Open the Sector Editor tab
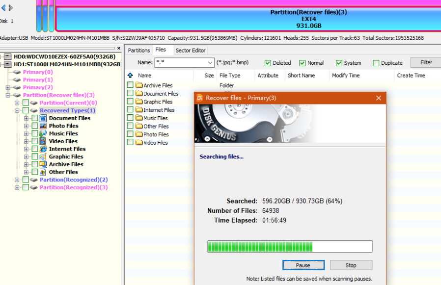Viewport: 441px width, 285px height. (x=191, y=50)
